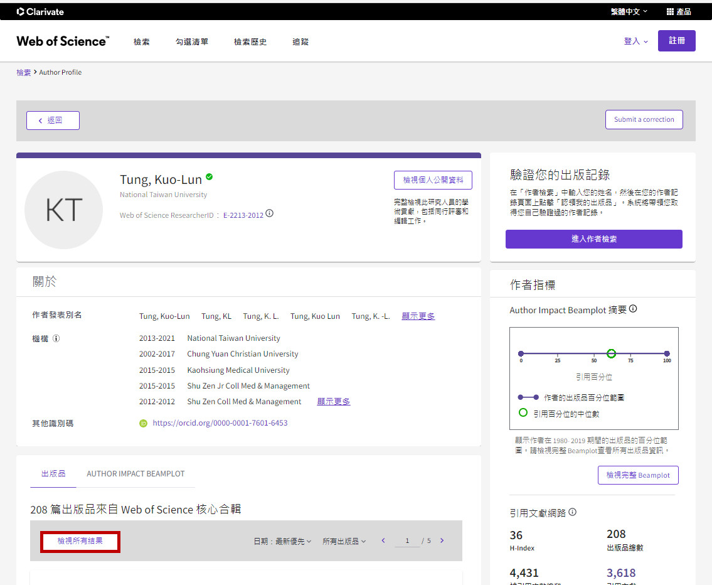The height and width of the screenshot is (585, 712).
Task: Open the orcid.org profile link
Action: 220,423
